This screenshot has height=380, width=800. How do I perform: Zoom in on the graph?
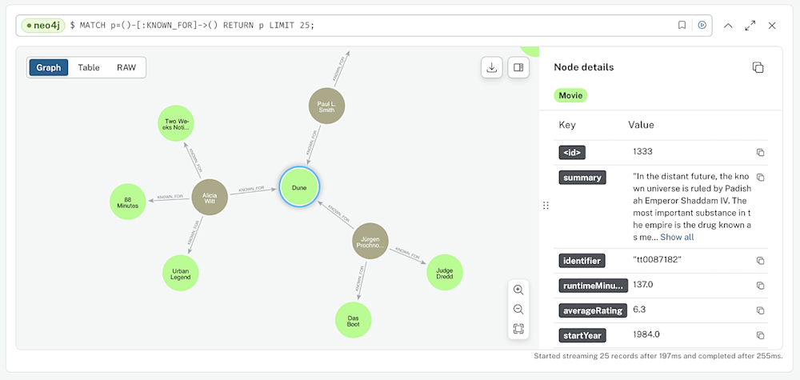[518, 290]
